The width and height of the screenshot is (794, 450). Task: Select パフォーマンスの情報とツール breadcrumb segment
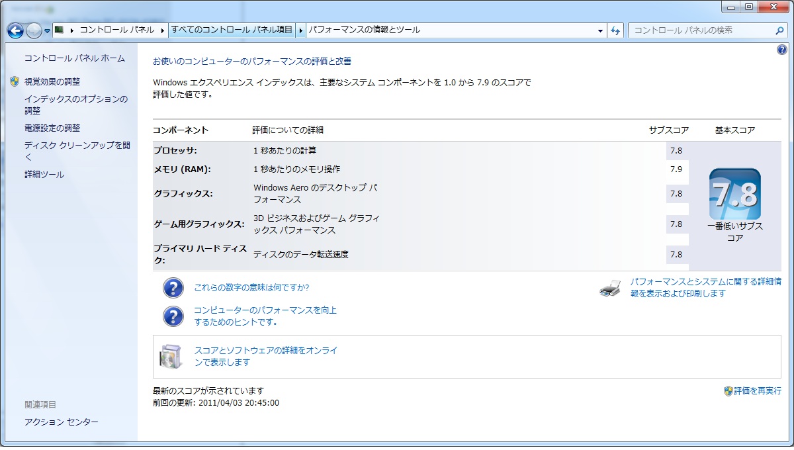click(x=364, y=30)
